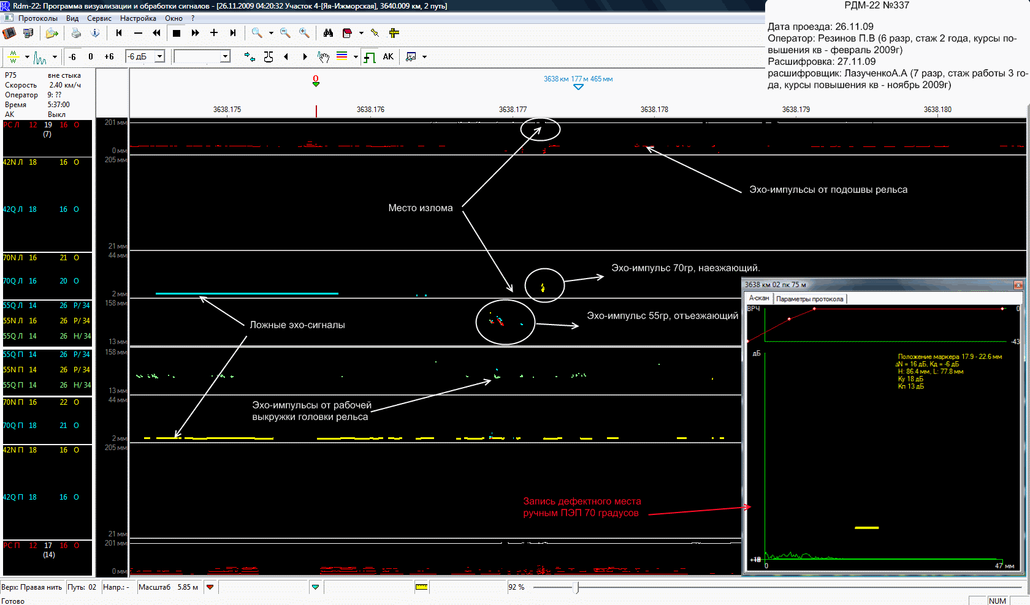This screenshot has height=605, width=1030.
Task: Click the Путь: 02 status field
Action: [x=82, y=587]
